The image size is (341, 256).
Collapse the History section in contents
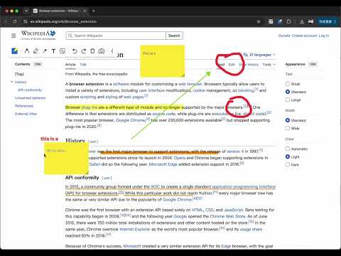[12, 82]
